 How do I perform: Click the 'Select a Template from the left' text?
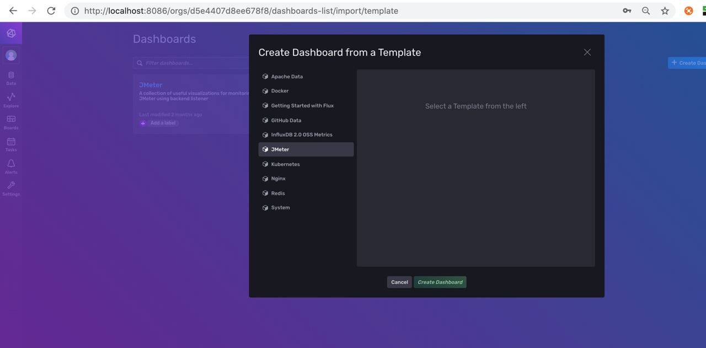tap(476, 106)
